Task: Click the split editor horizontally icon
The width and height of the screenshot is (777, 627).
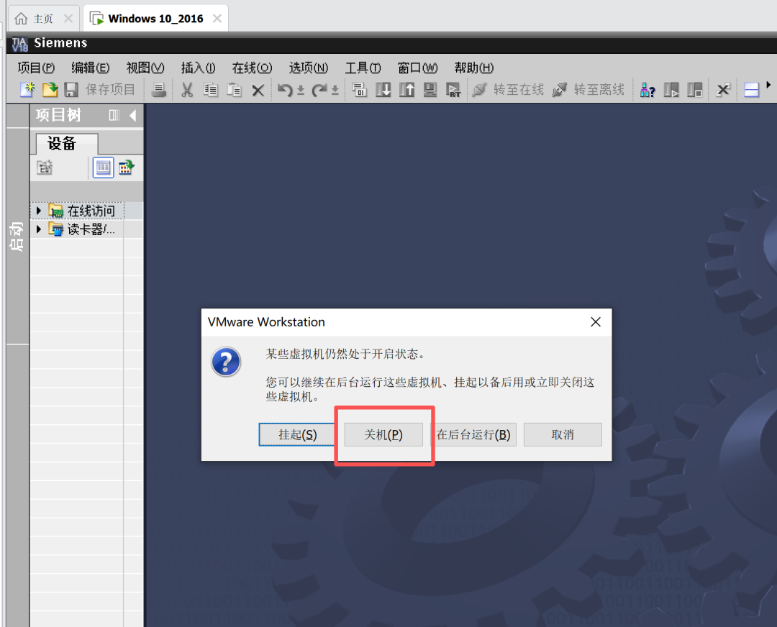Action: tap(752, 90)
